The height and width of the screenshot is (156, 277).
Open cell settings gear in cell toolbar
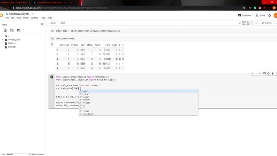pyautogui.click(x=268, y=73)
